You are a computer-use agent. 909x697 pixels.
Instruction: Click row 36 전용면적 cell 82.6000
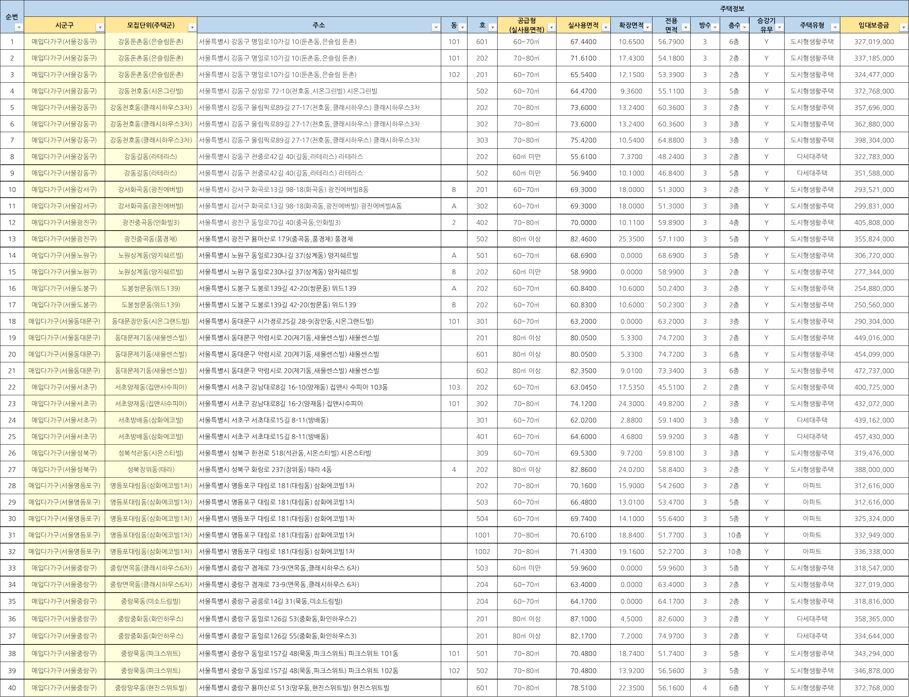[671, 619]
